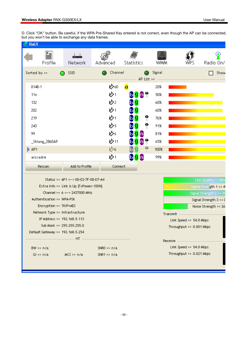Select the Network router icon
Viewport: 248px width, 351px height.
point(77,56)
